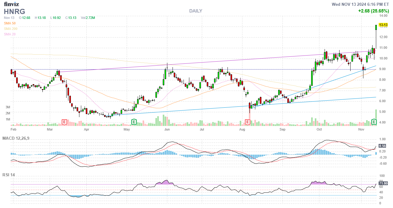Open the DAILY timeframe label
The image size is (393, 208).
(x=195, y=11)
